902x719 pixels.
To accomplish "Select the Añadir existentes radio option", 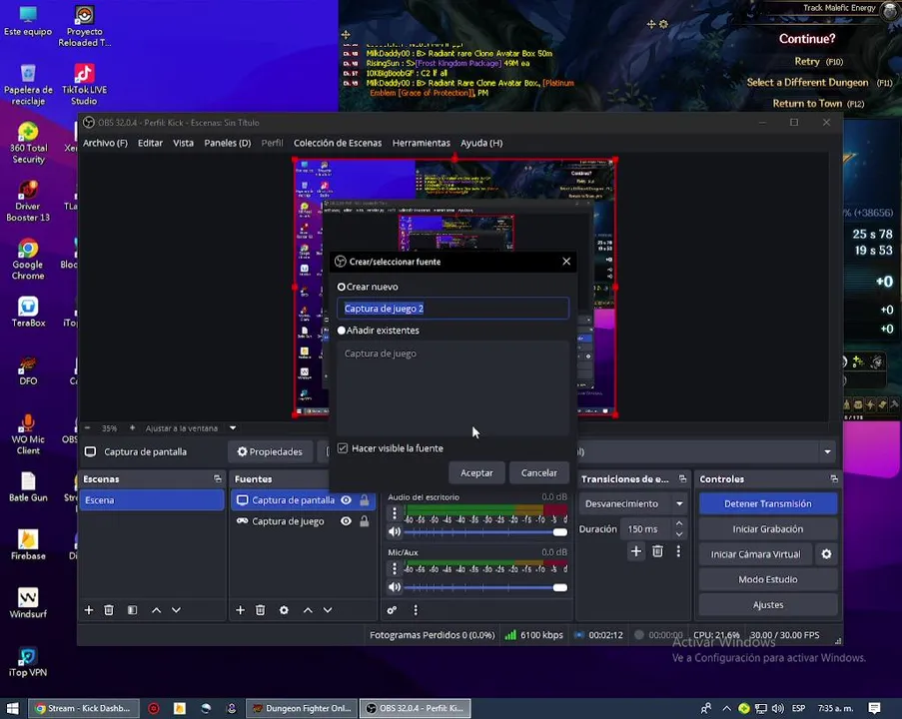I will point(342,331).
